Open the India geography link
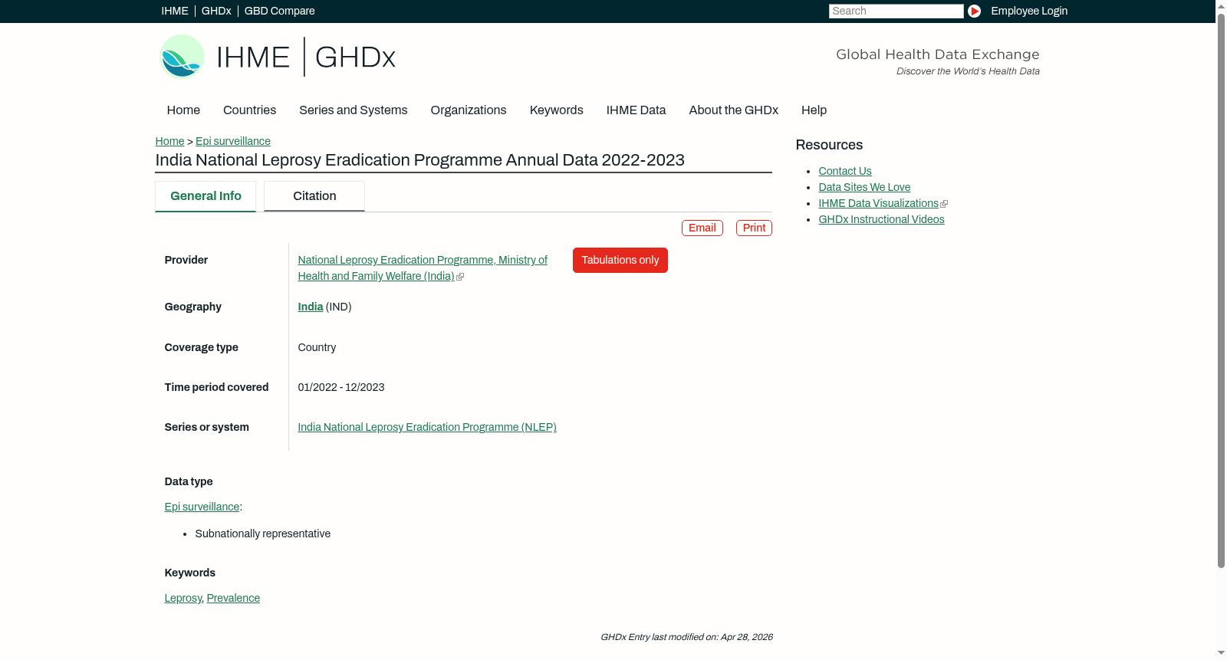 (311, 307)
